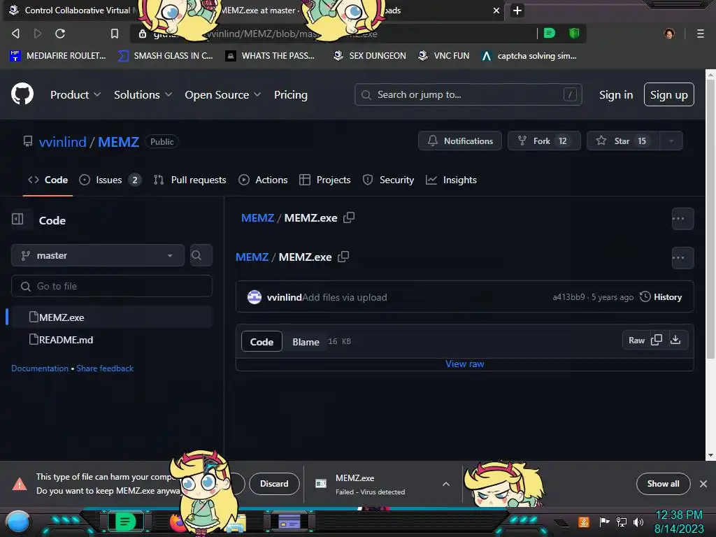
Task: Open MEMZ repository name link
Action: [x=118, y=141]
